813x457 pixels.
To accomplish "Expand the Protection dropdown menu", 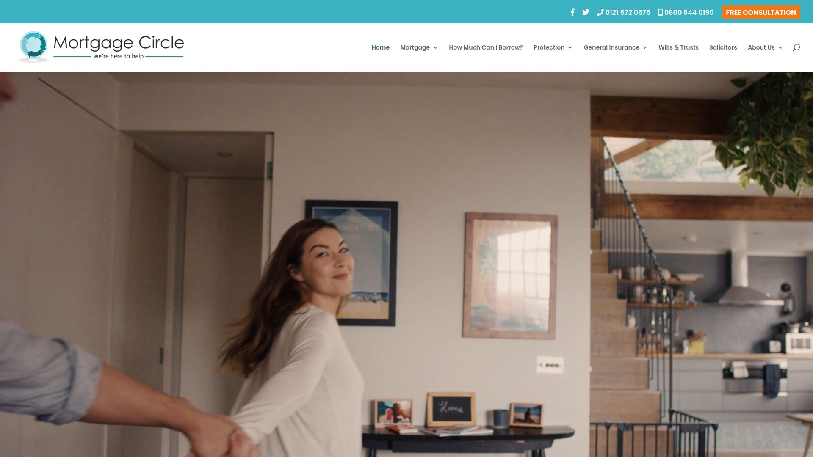I will tap(553, 47).
